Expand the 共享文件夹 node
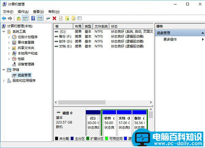The height and width of the screenshot is (148, 205). 9,48
